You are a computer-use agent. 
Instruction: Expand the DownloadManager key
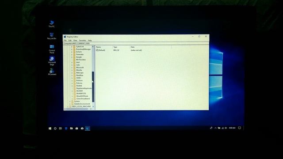72,49
